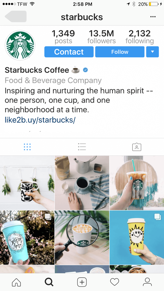Tap the Home icon in bottom bar
The height and width of the screenshot is (291, 164).
16,282
